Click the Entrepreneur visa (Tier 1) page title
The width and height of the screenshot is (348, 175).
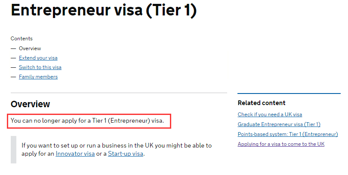click(104, 10)
